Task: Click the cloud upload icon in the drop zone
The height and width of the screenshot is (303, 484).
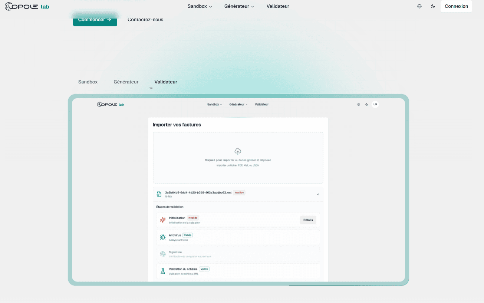Action: pyautogui.click(x=238, y=151)
